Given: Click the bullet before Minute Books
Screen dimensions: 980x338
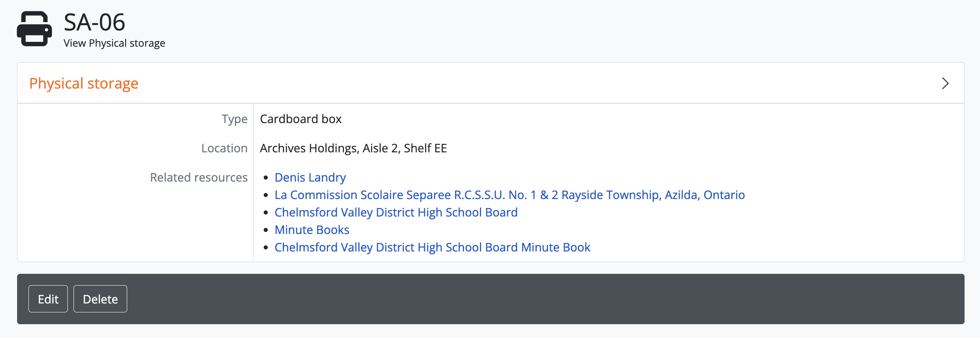Looking at the screenshot, I should 266,230.
